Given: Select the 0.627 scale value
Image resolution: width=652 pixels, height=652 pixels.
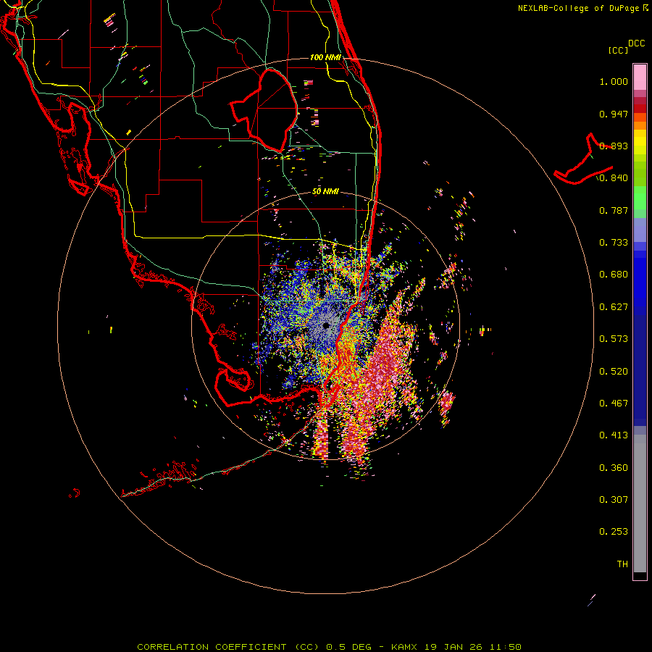Looking at the screenshot, I should [614, 307].
